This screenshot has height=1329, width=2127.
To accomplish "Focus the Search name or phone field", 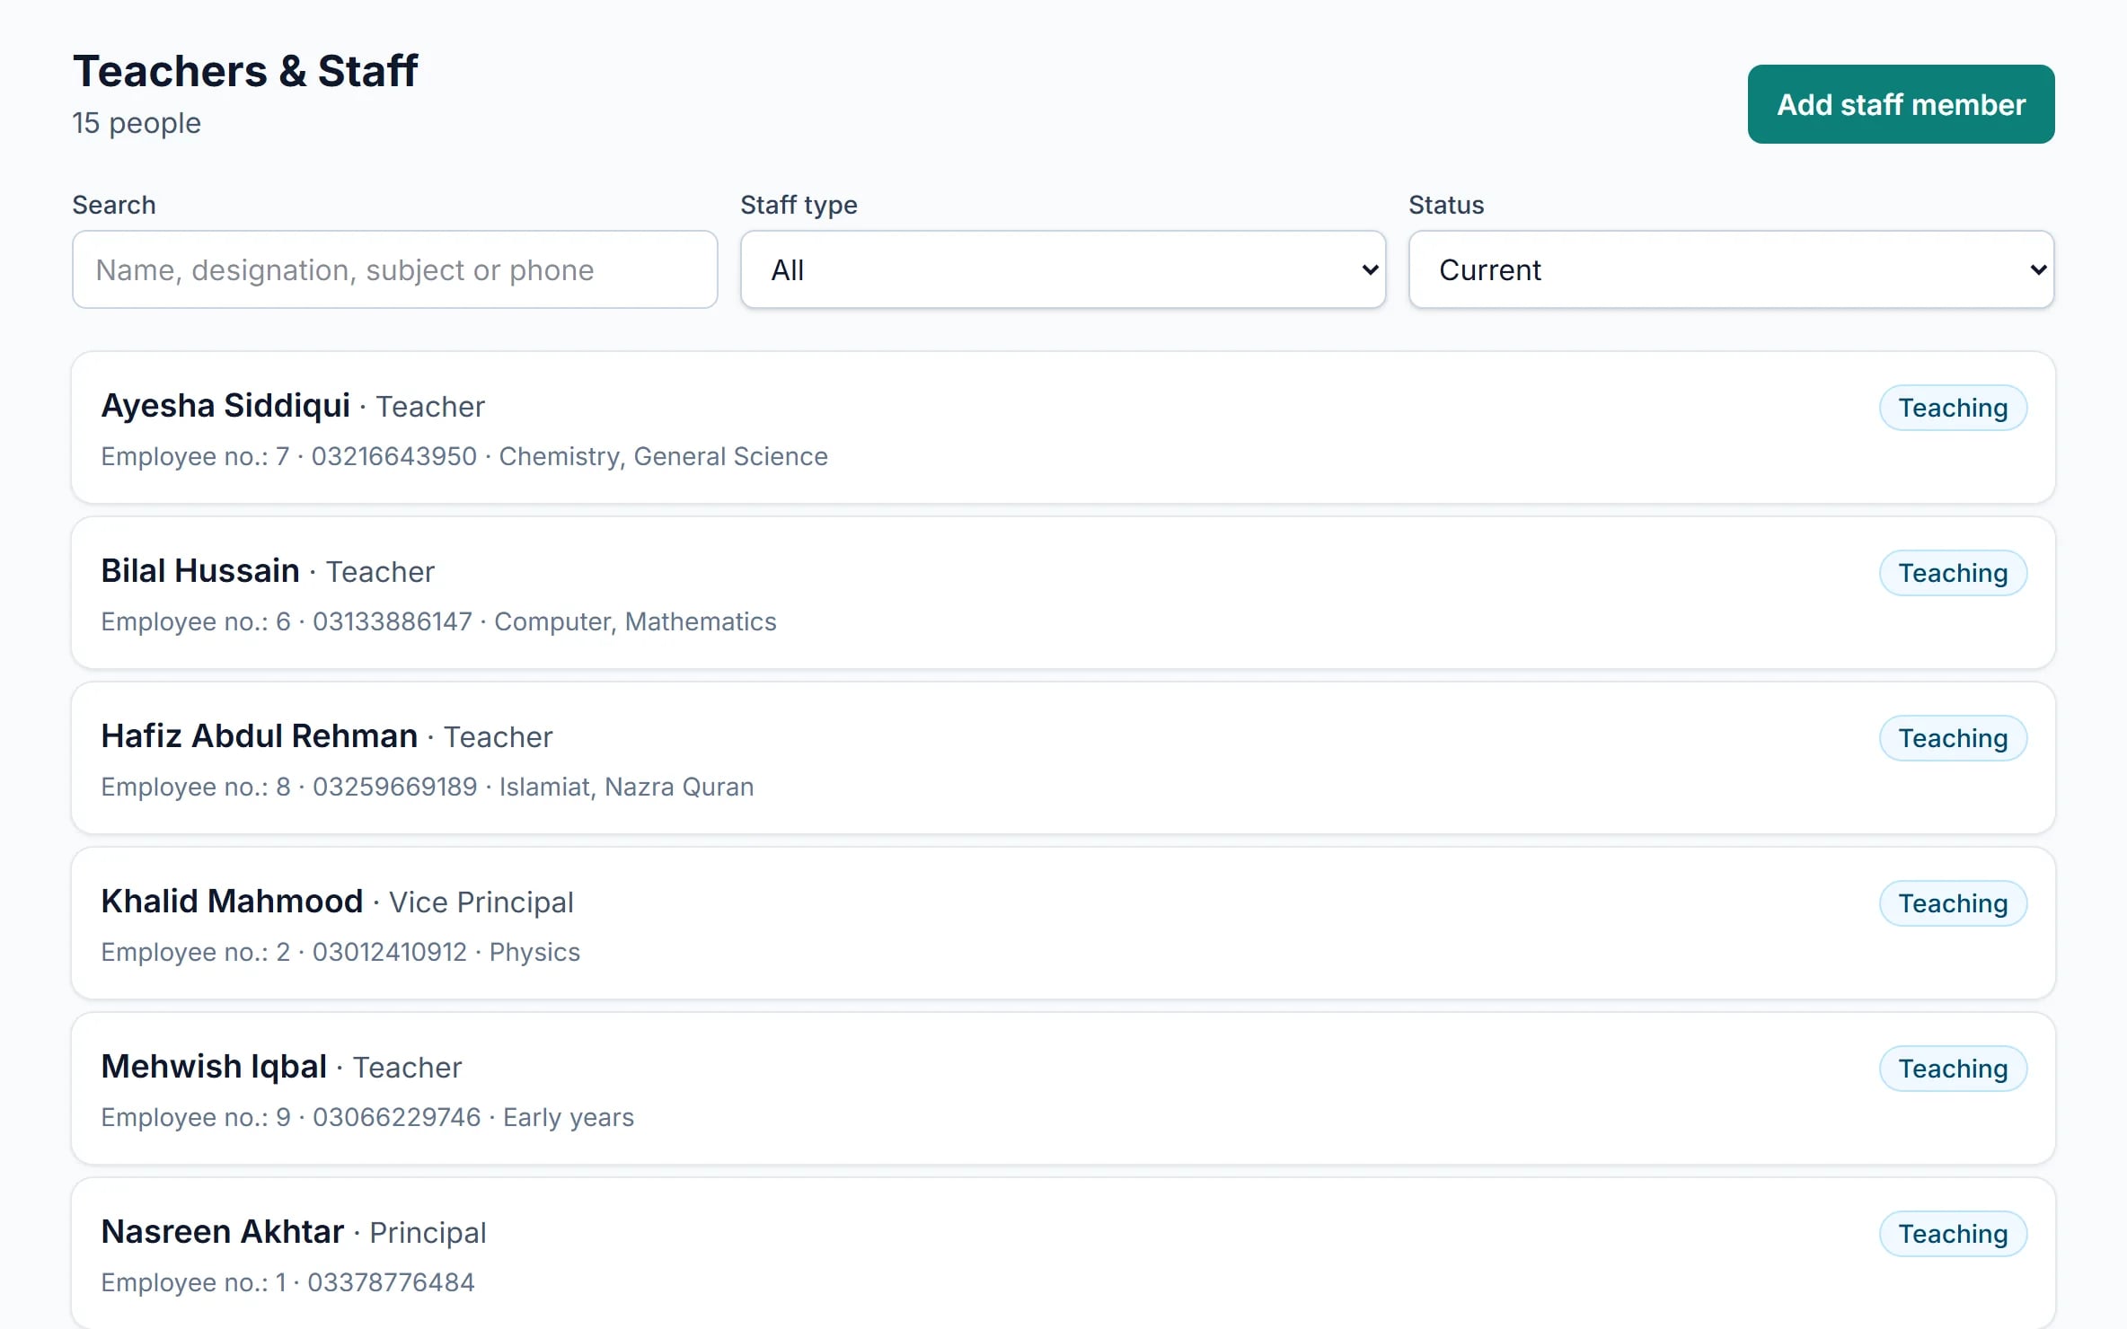I will click(x=395, y=269).
